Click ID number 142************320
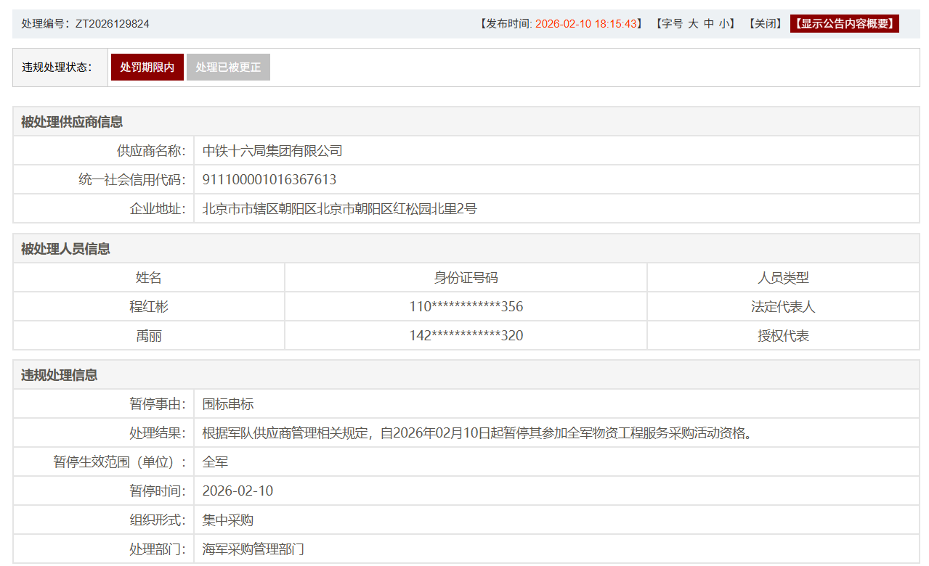The width and height of the screenshot is (929, 566). pos(466,336)
